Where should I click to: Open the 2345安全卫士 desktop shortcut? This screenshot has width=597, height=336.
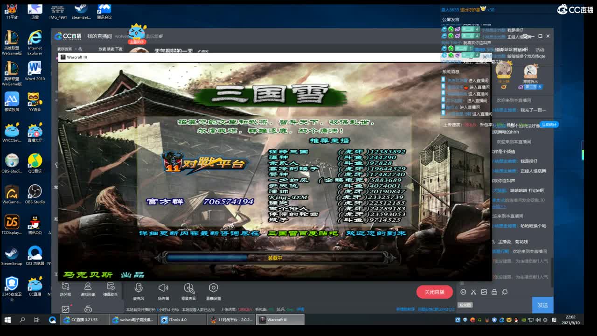click(12, 288)
